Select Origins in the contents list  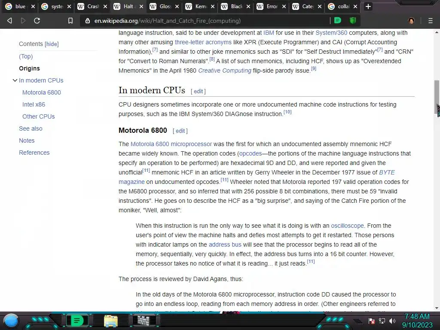tap(30, 68)
